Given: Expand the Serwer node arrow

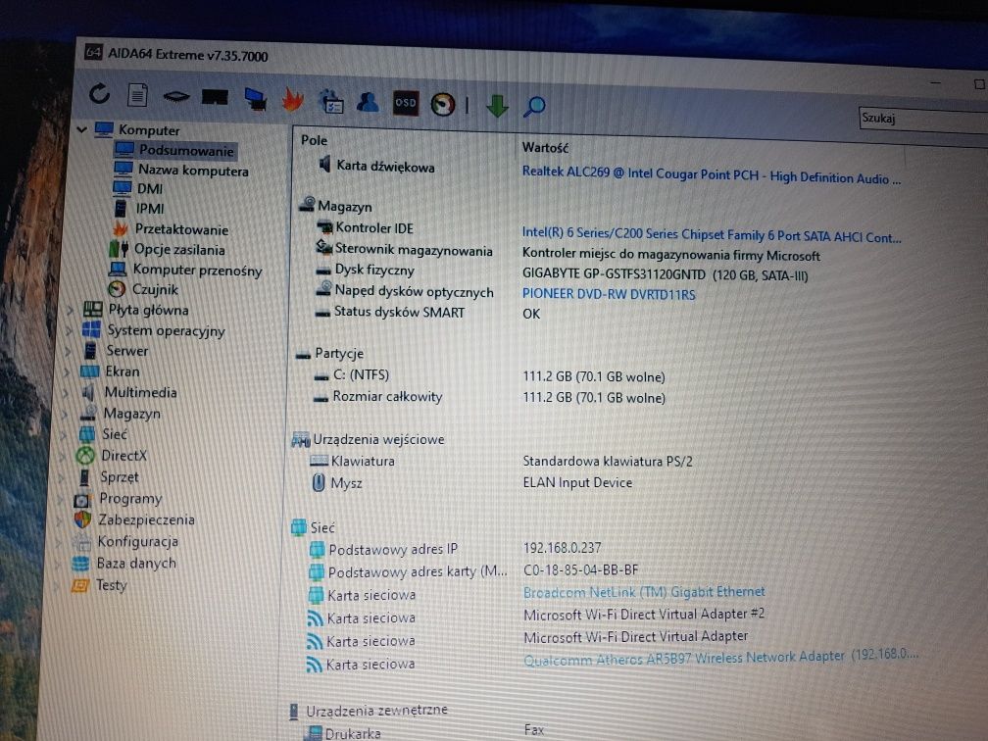Looking at the screenshot, I should coord(67,350).
